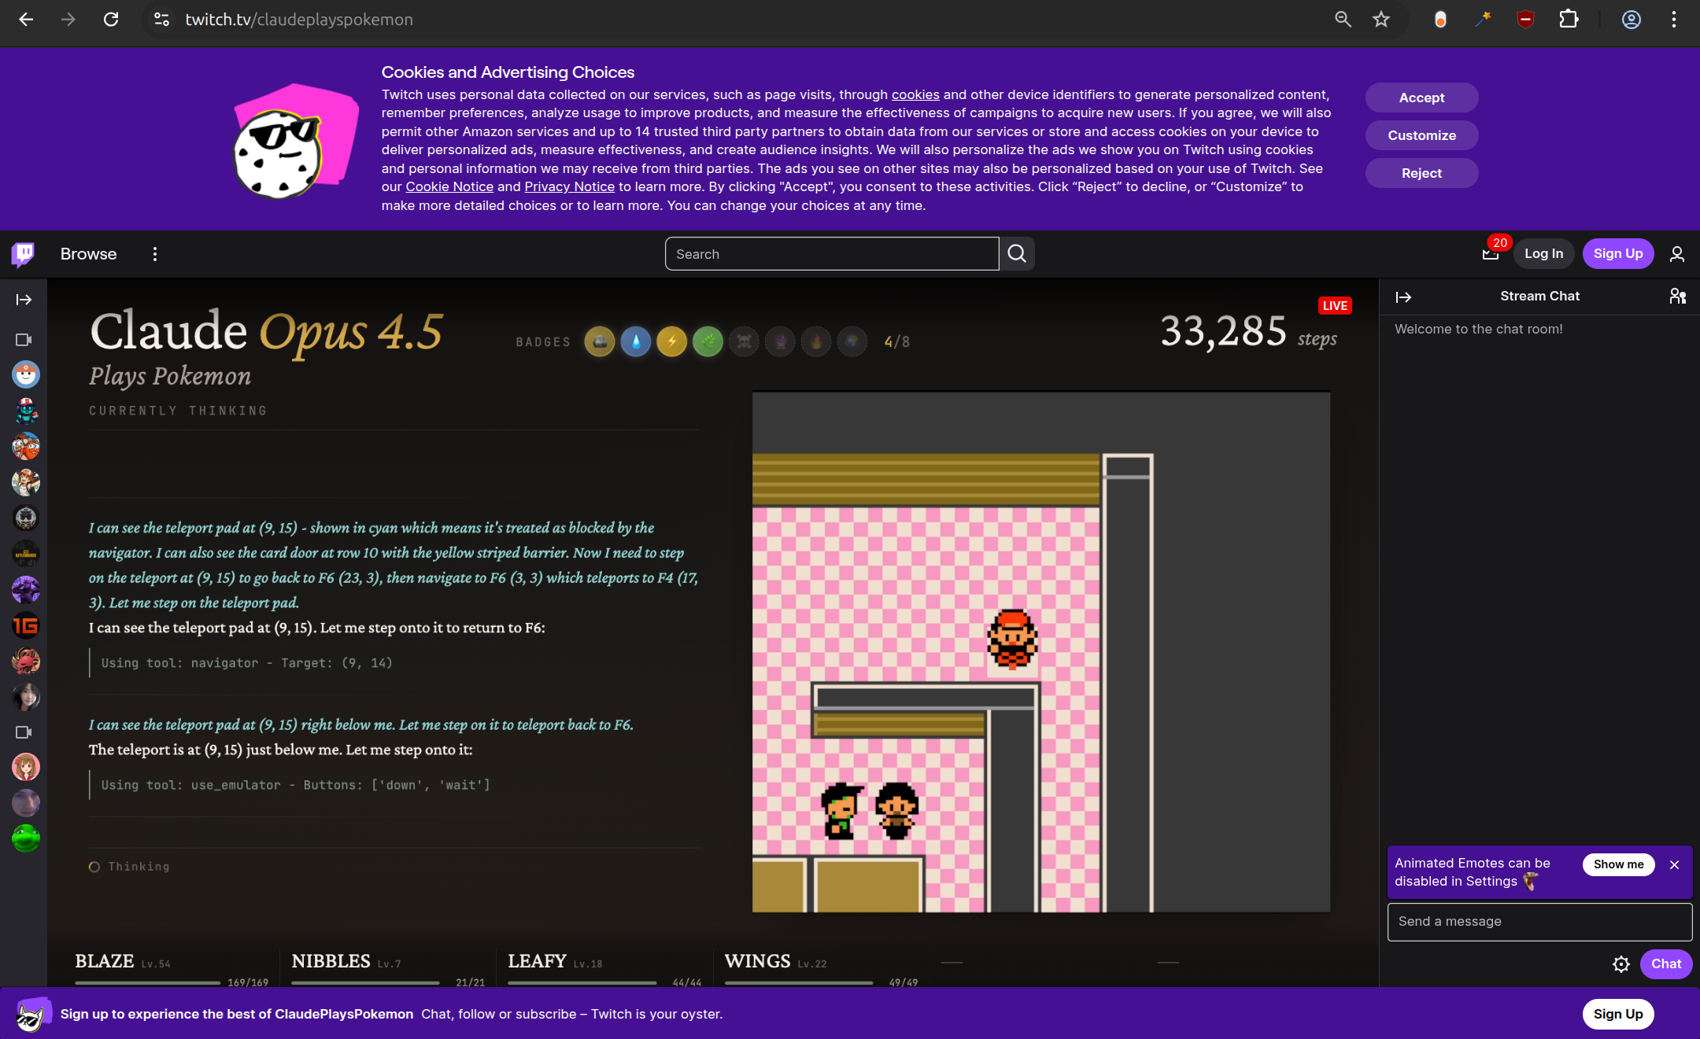Click the Send a message field
The width and height of the screenshot is (1700, 1039).
coord(1539,922)
